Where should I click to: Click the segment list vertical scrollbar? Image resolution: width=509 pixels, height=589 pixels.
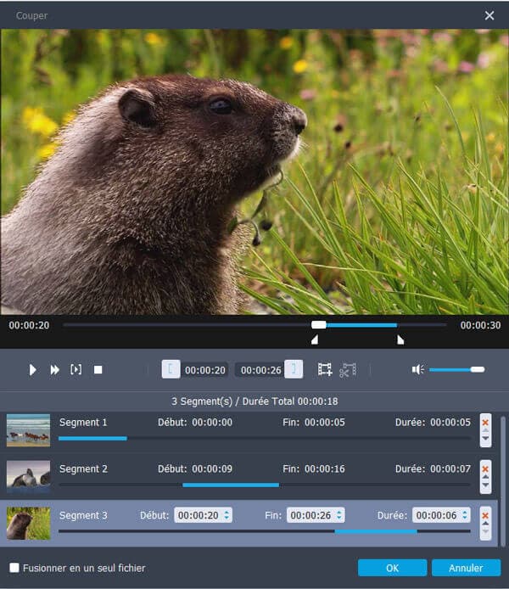[x=503, y=481]
